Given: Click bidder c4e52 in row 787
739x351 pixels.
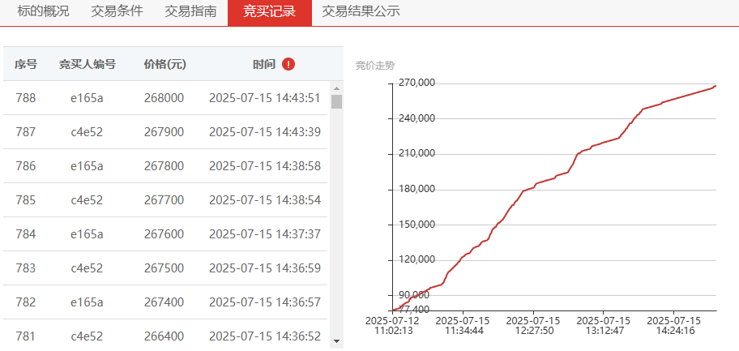Looking at the screenshot, I should (87, 132).
